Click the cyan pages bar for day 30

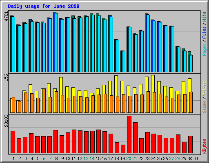(191, 64)
